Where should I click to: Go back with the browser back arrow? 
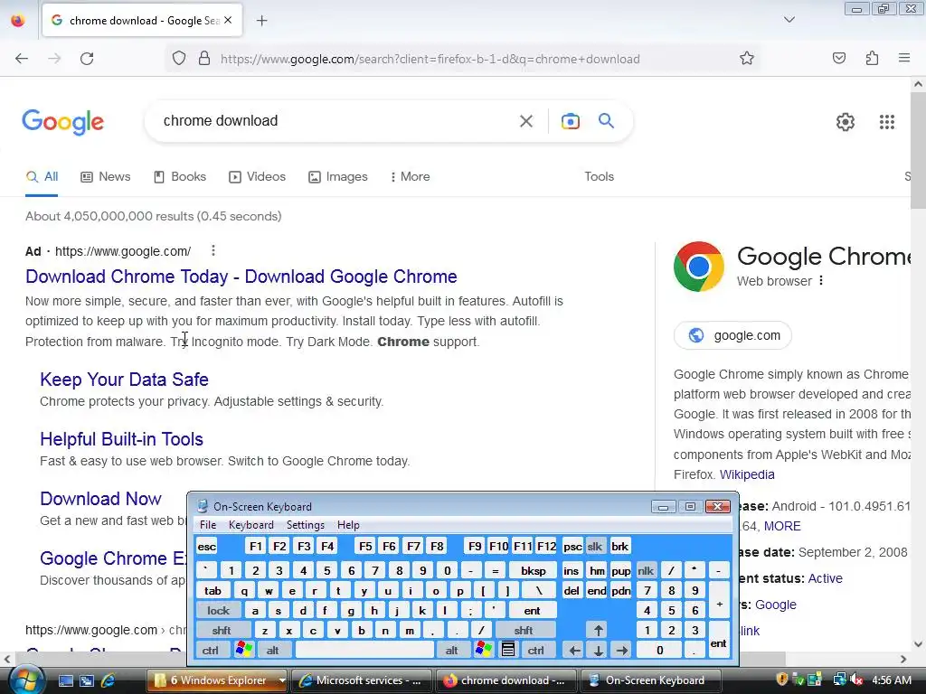tap(22, 59)
